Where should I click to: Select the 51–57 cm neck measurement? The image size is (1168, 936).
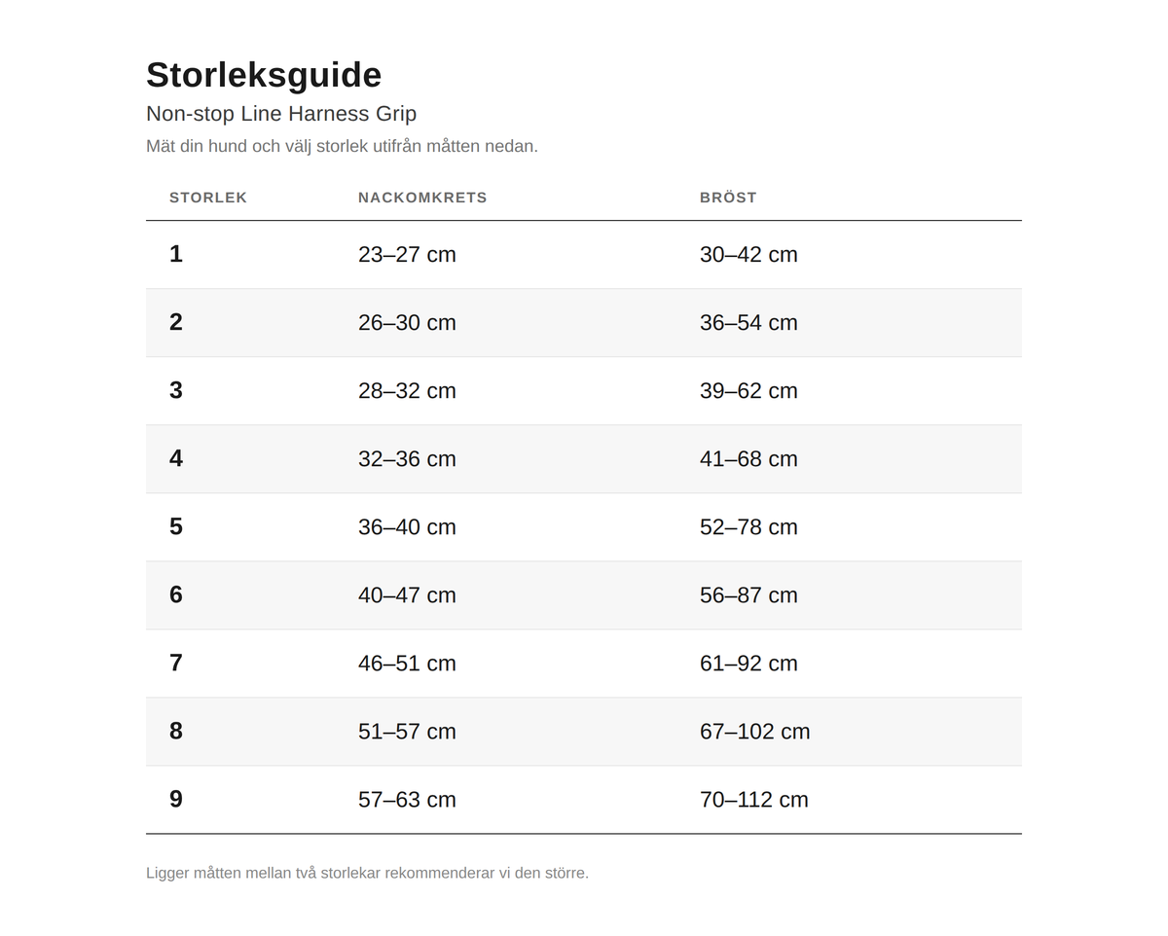click(x=407, y=731)
